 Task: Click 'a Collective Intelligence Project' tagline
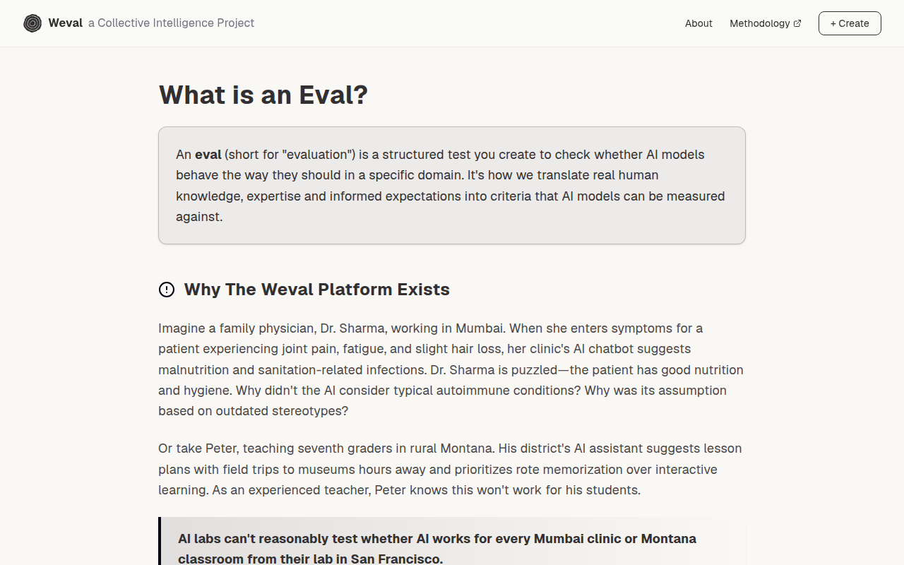pyautogui.click(x=171, y=23)
